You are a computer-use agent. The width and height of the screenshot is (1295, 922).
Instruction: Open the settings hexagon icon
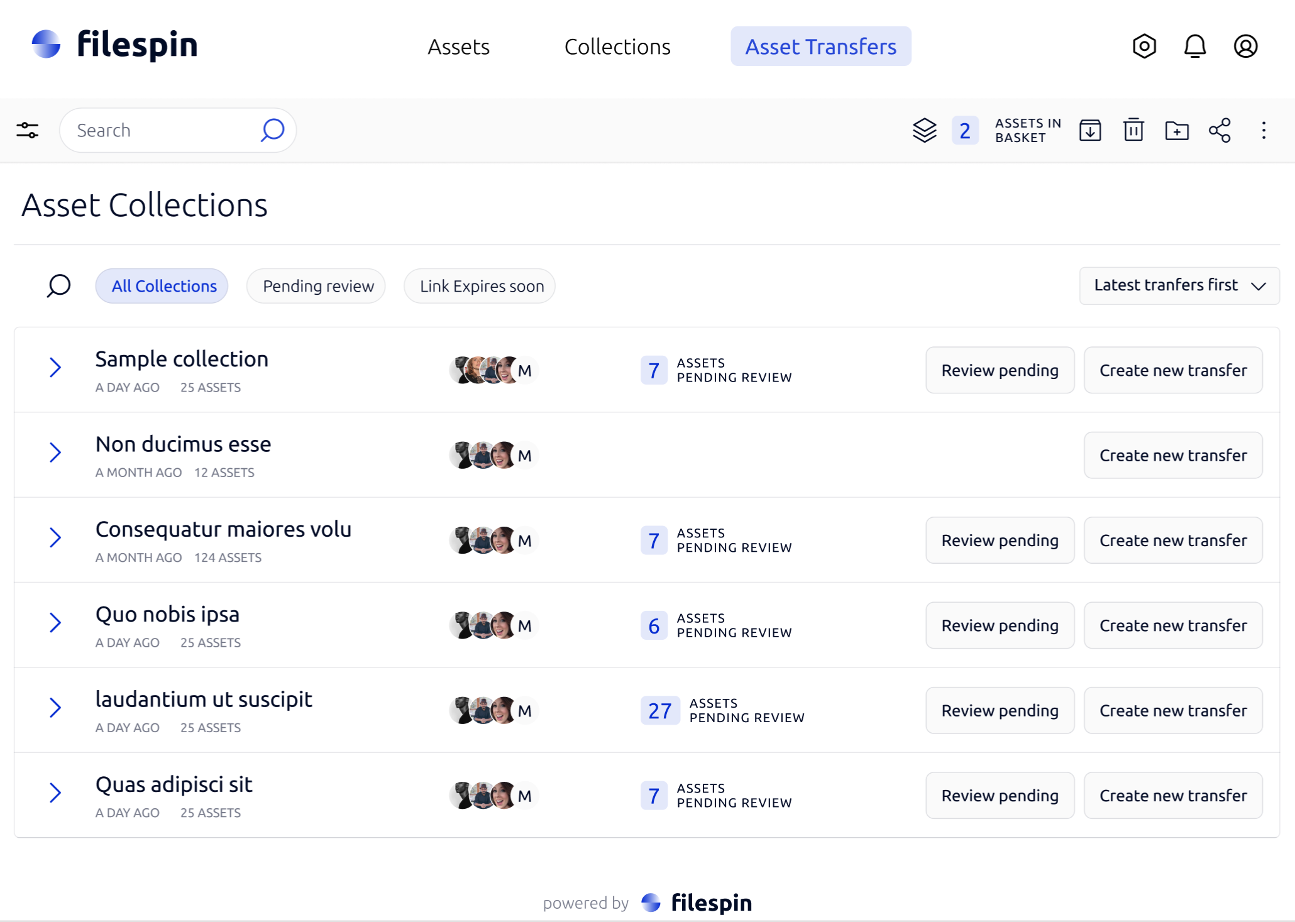(1144, 46)
